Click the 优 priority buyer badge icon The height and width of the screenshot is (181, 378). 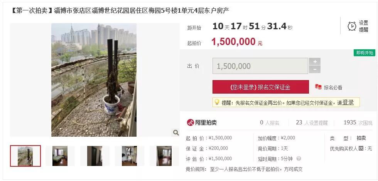point(361,148)
